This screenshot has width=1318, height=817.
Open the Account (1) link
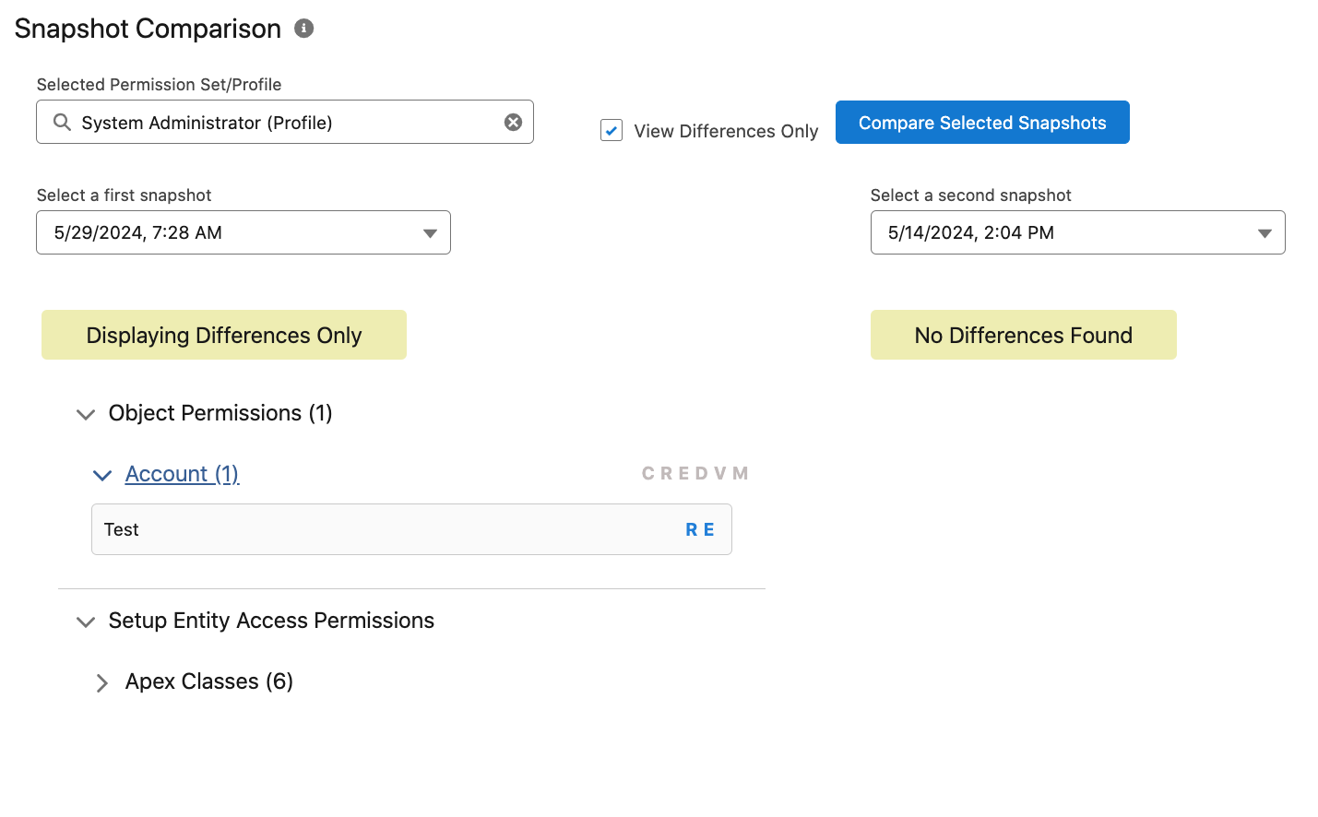pos(182,474)
